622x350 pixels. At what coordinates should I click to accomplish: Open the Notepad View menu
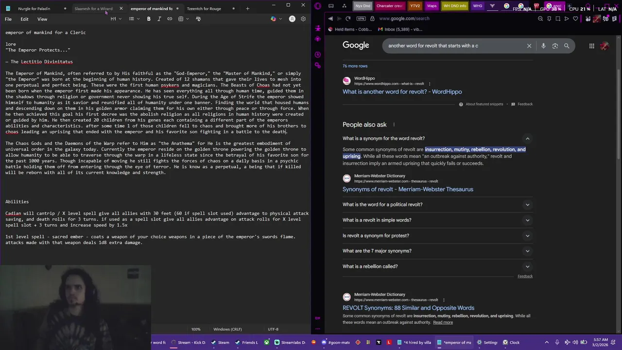coord(42,19)
